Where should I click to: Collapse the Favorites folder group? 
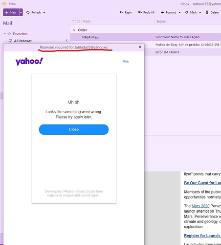(4, 34)
